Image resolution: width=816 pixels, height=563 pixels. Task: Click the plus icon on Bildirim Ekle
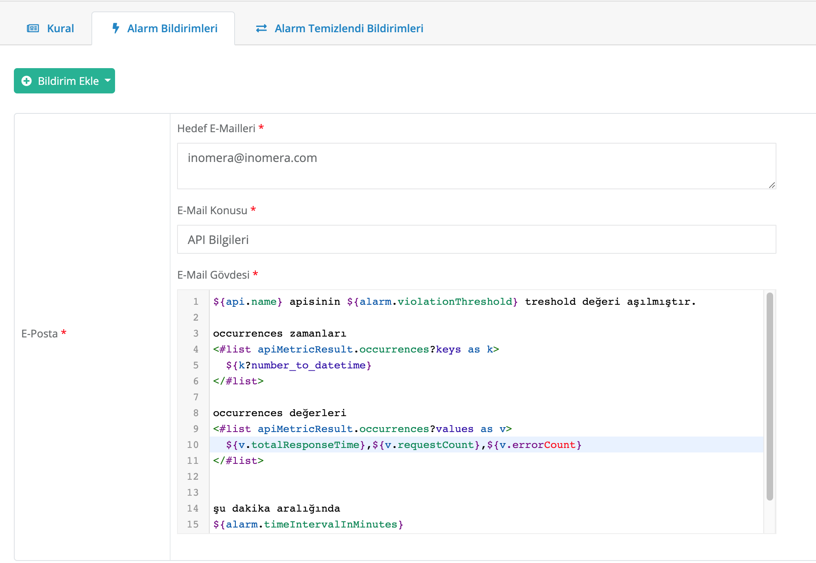pyautogui.click(x=27, y=81)
